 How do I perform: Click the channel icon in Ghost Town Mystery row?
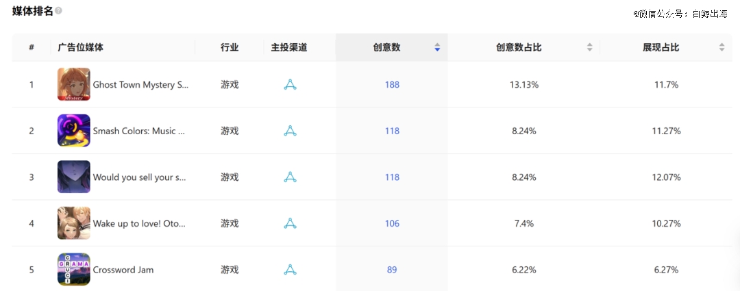pos(290,85)
